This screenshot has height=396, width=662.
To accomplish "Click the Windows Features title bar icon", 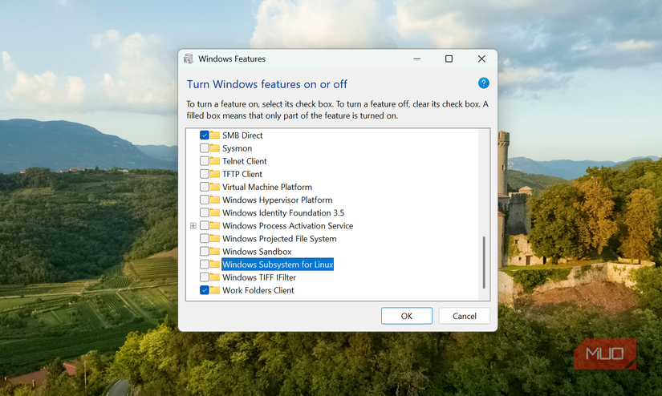I will click(189, 59).
